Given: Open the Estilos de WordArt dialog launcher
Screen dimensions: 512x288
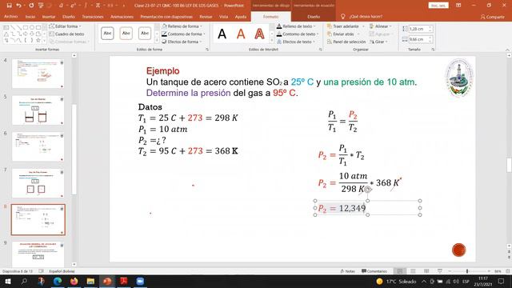Looking at the screenshot, I should [320, 50].
